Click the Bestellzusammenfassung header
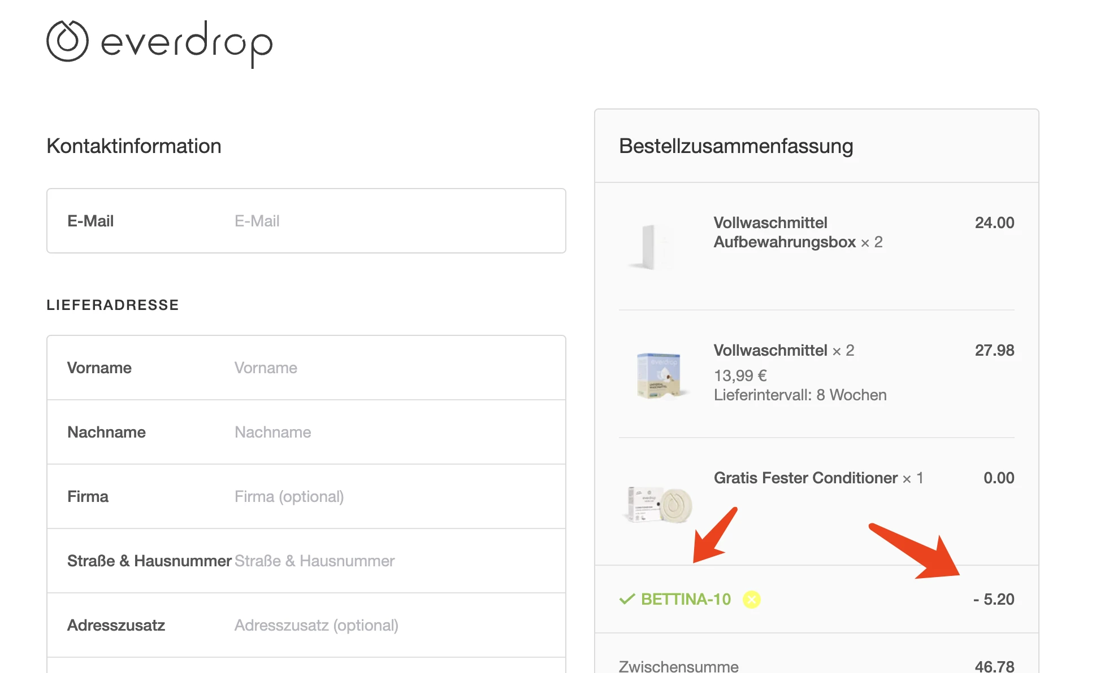Image resolution: width=1109 pixels, height=673 pixels. 736,146
